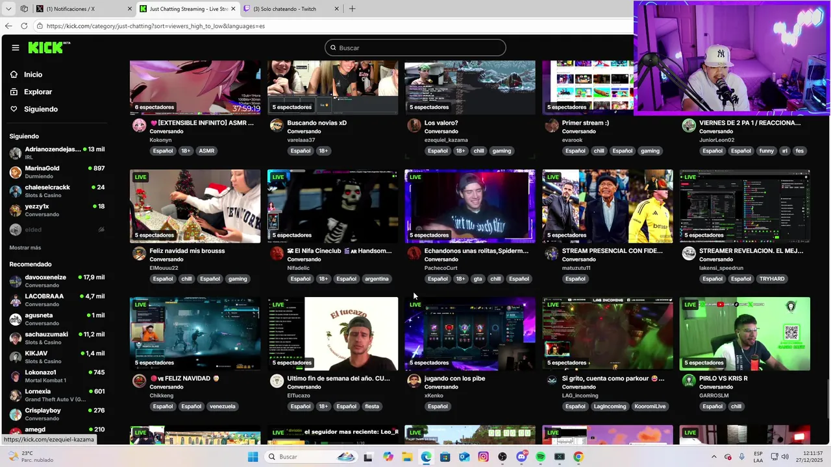Click Mostrar más under Siguiendo
The height and width of the screenshot is (467, 831).
click(x=25, y=248)
